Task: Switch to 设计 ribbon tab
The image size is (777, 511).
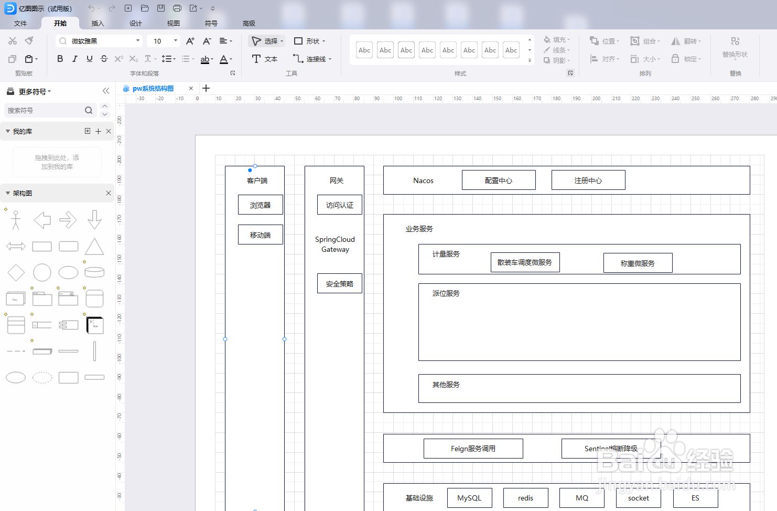Action: pos(136,23)
